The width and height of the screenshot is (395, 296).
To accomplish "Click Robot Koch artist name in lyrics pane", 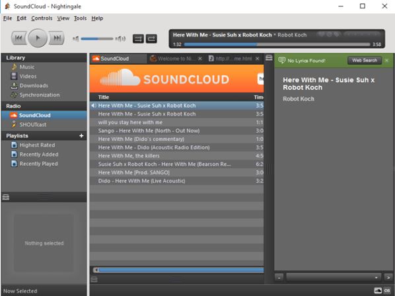I will click(x=299, y=99).
